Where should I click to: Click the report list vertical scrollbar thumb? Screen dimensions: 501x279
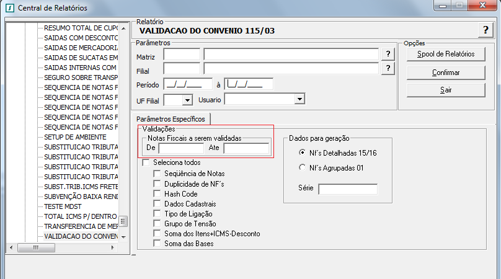click(123, 221)
